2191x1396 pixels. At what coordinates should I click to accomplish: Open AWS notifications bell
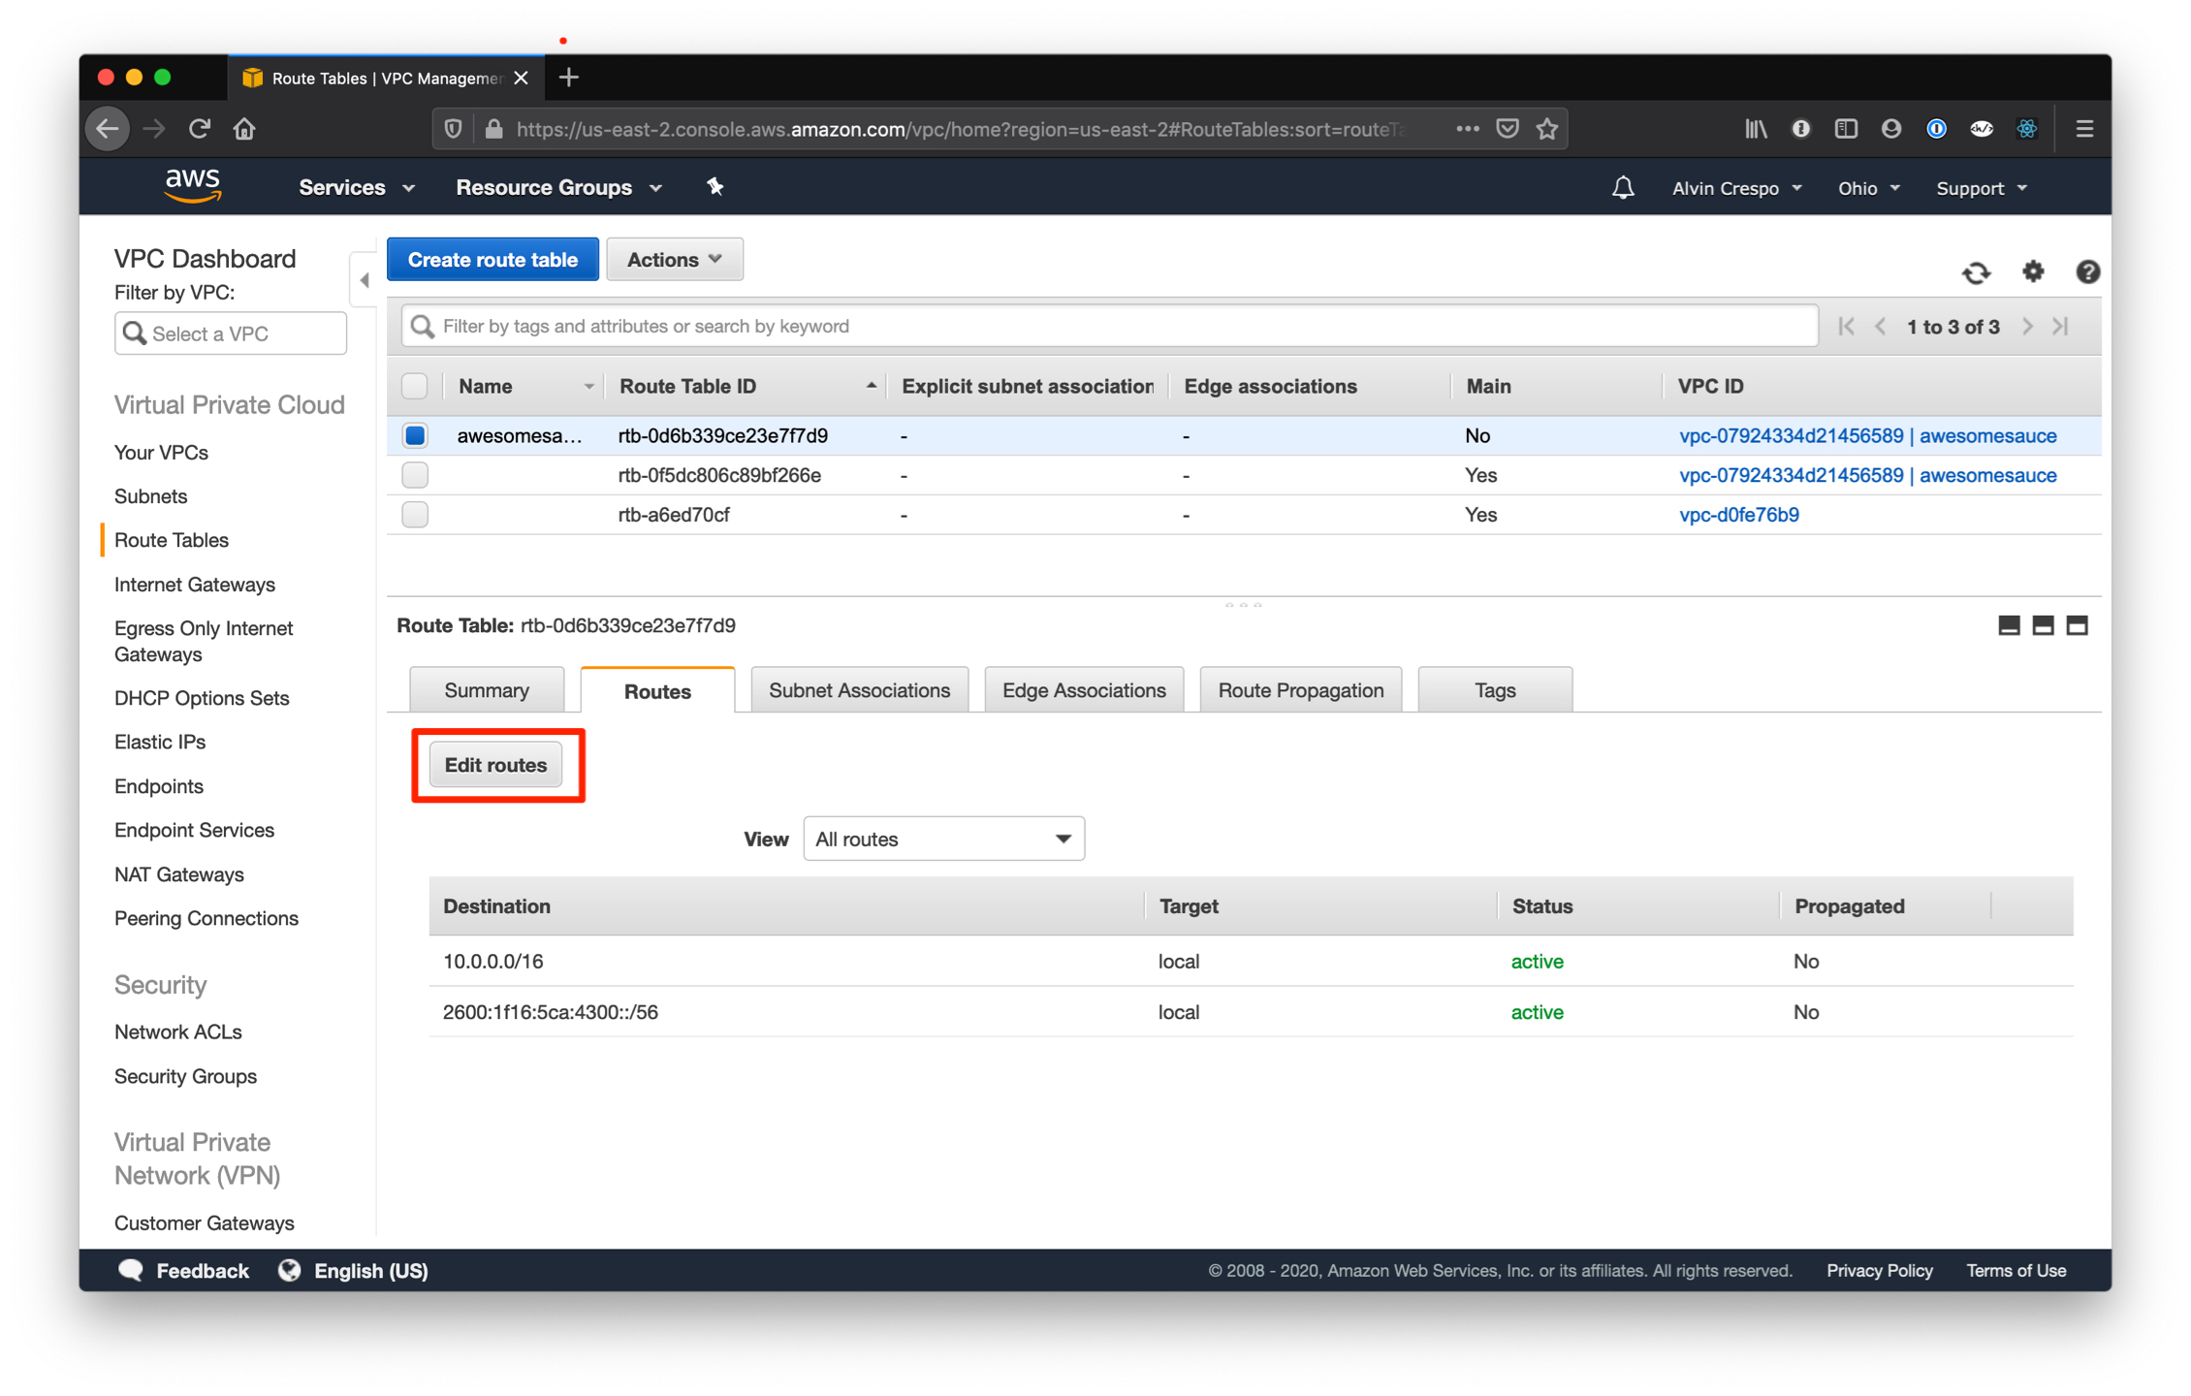1625,187
